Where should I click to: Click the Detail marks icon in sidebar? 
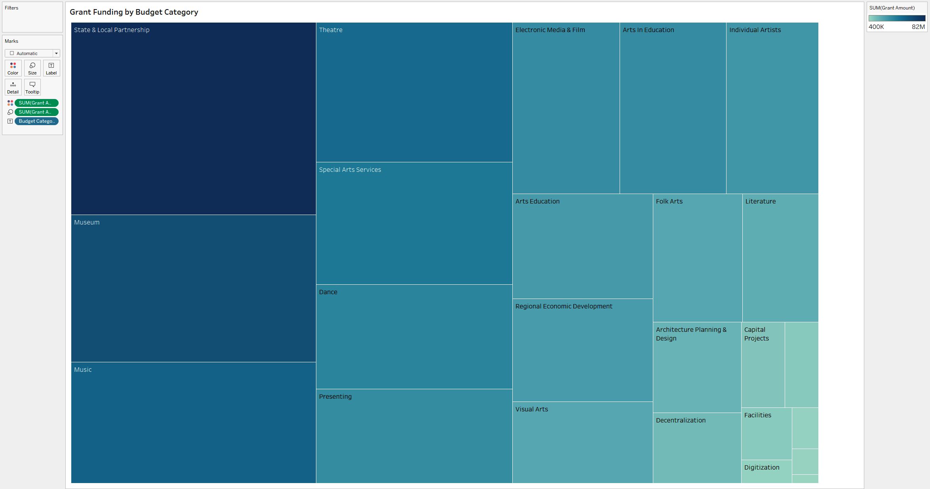[12, 87]
